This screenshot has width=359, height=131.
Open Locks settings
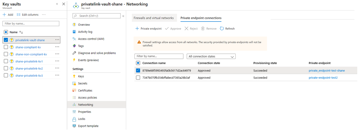[81, 119]
